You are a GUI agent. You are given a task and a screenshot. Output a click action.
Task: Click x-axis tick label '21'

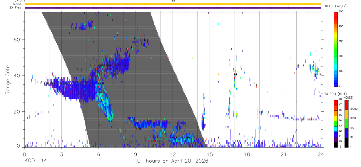tap(284, 154)
